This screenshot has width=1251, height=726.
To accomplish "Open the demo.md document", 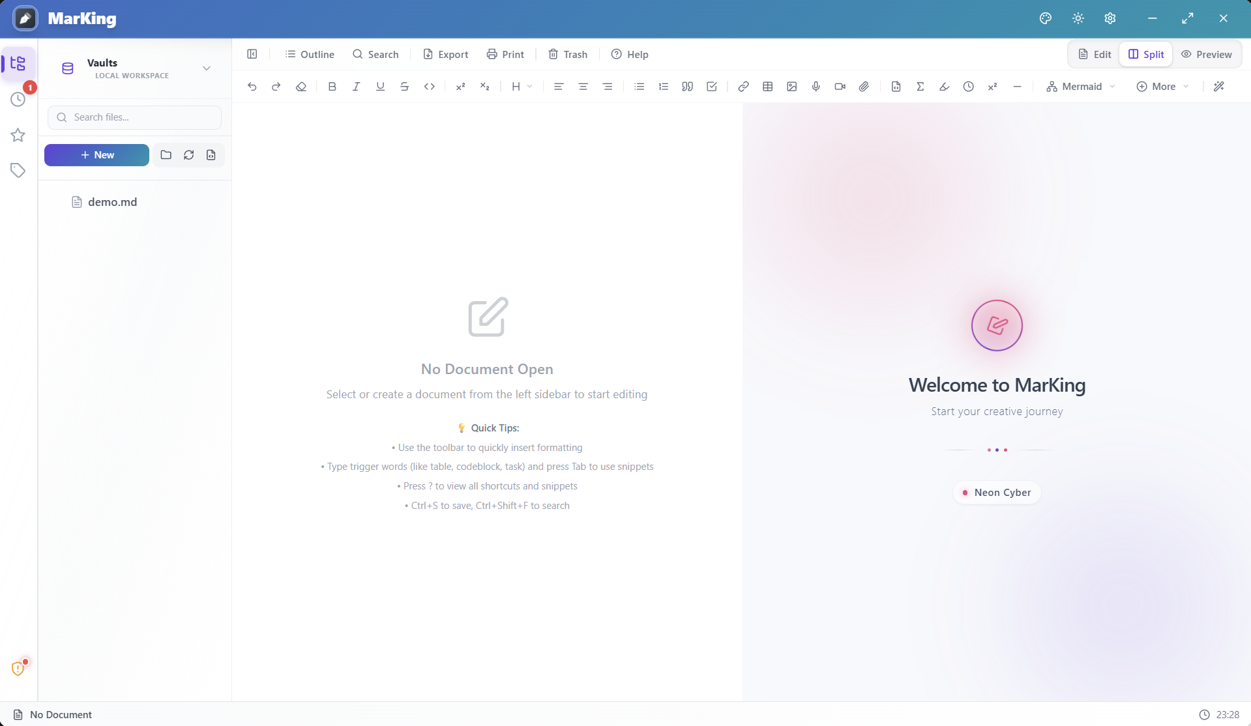I will [112, 202].
